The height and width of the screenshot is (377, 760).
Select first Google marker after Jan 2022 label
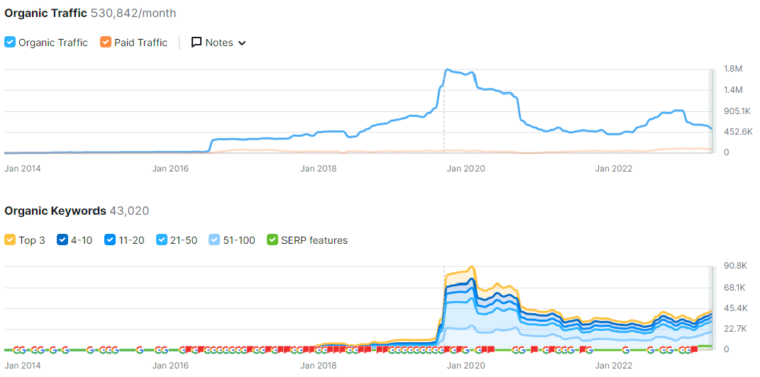[x=626, y=349]
